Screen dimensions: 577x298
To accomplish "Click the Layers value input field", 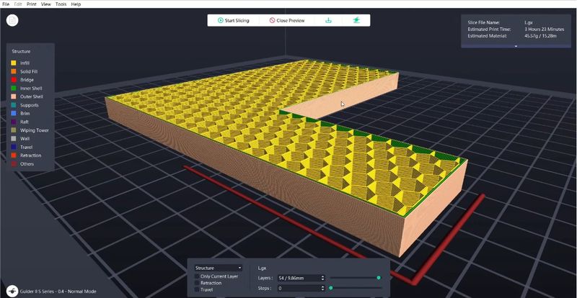I will click(x=297, y=277).
